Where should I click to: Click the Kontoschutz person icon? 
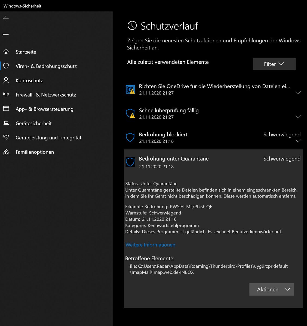(x=6, y=80)
